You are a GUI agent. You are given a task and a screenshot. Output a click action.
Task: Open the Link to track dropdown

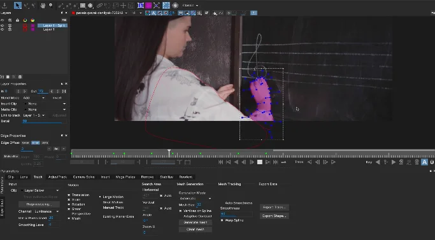click(x=34, y=115)
